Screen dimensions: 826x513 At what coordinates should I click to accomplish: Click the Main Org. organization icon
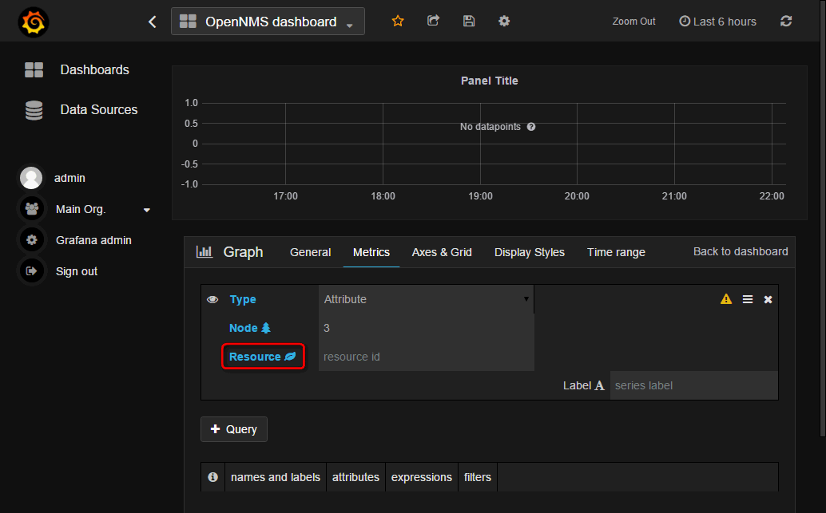32,209
